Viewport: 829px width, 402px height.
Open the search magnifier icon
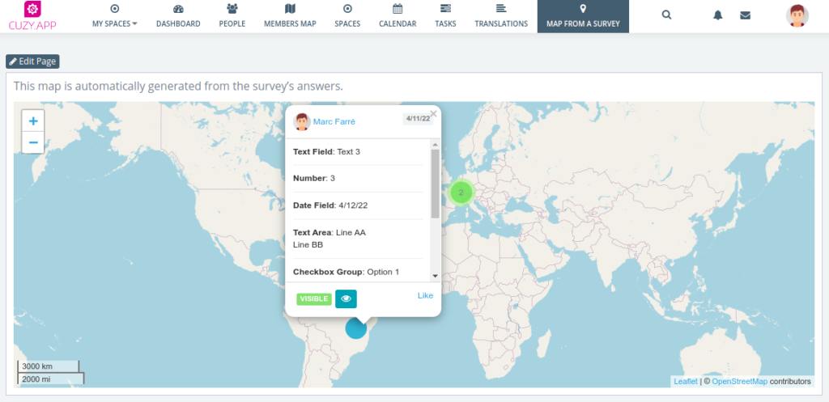666,15
